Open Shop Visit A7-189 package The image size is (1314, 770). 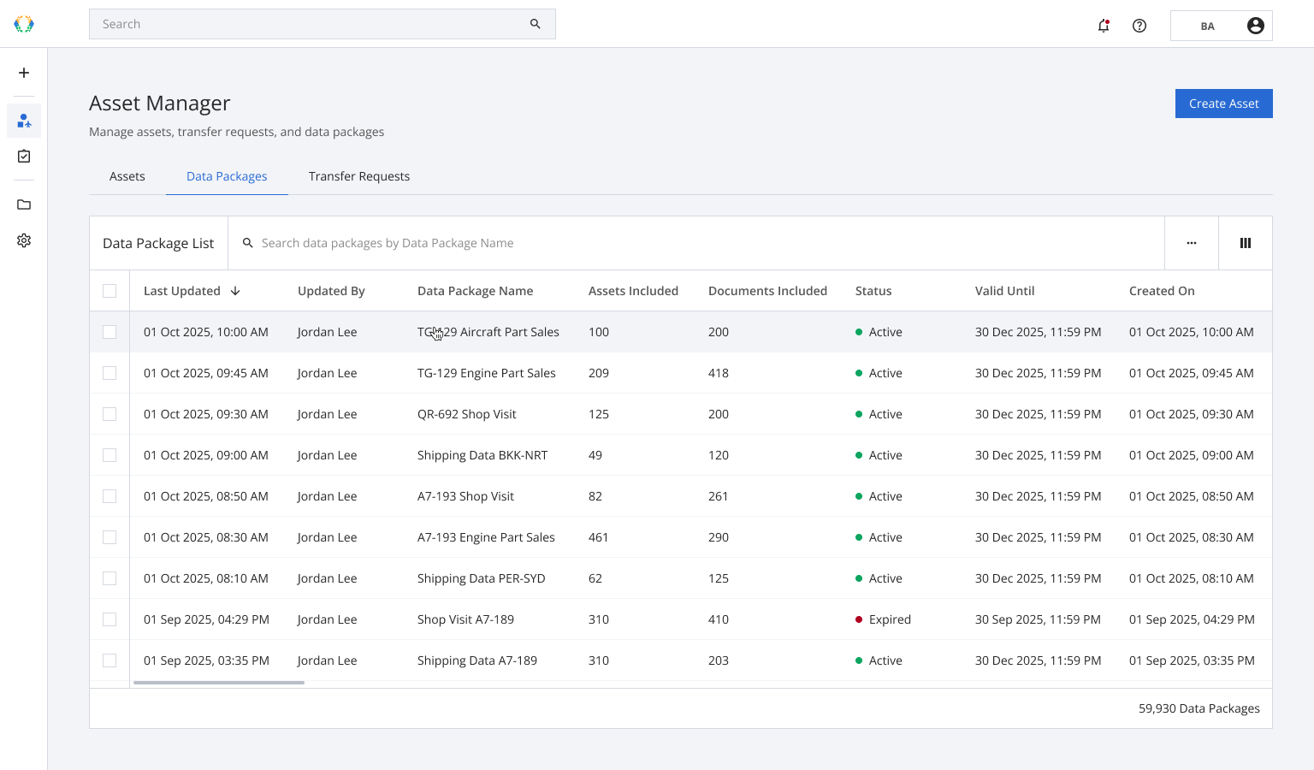pyautogui.click(x=465, y=619)
